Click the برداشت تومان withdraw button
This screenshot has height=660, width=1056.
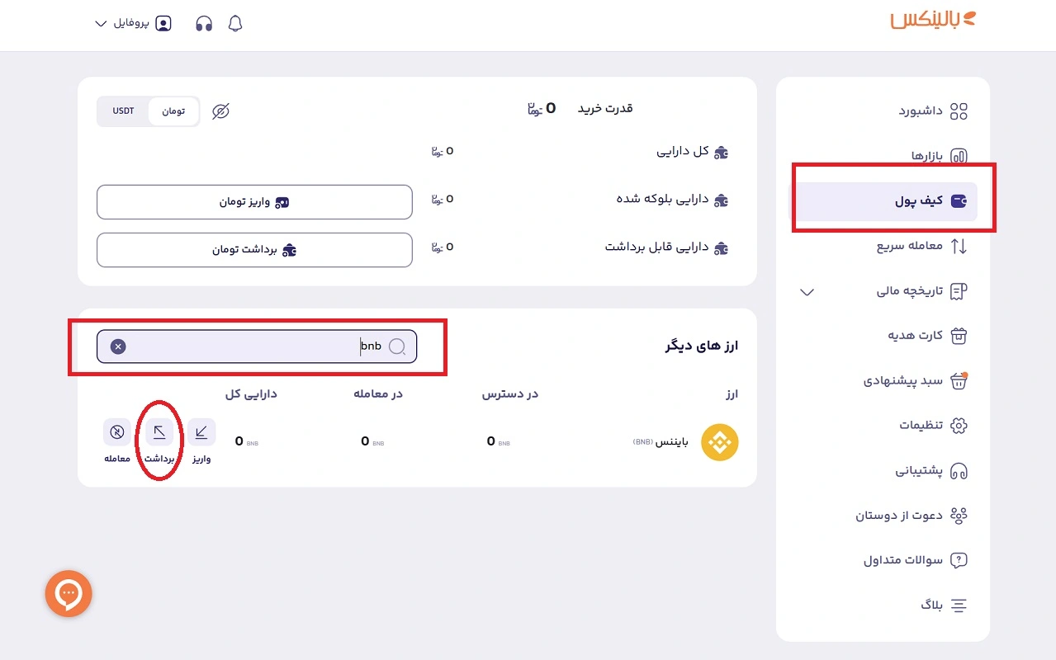coord(254,250)
